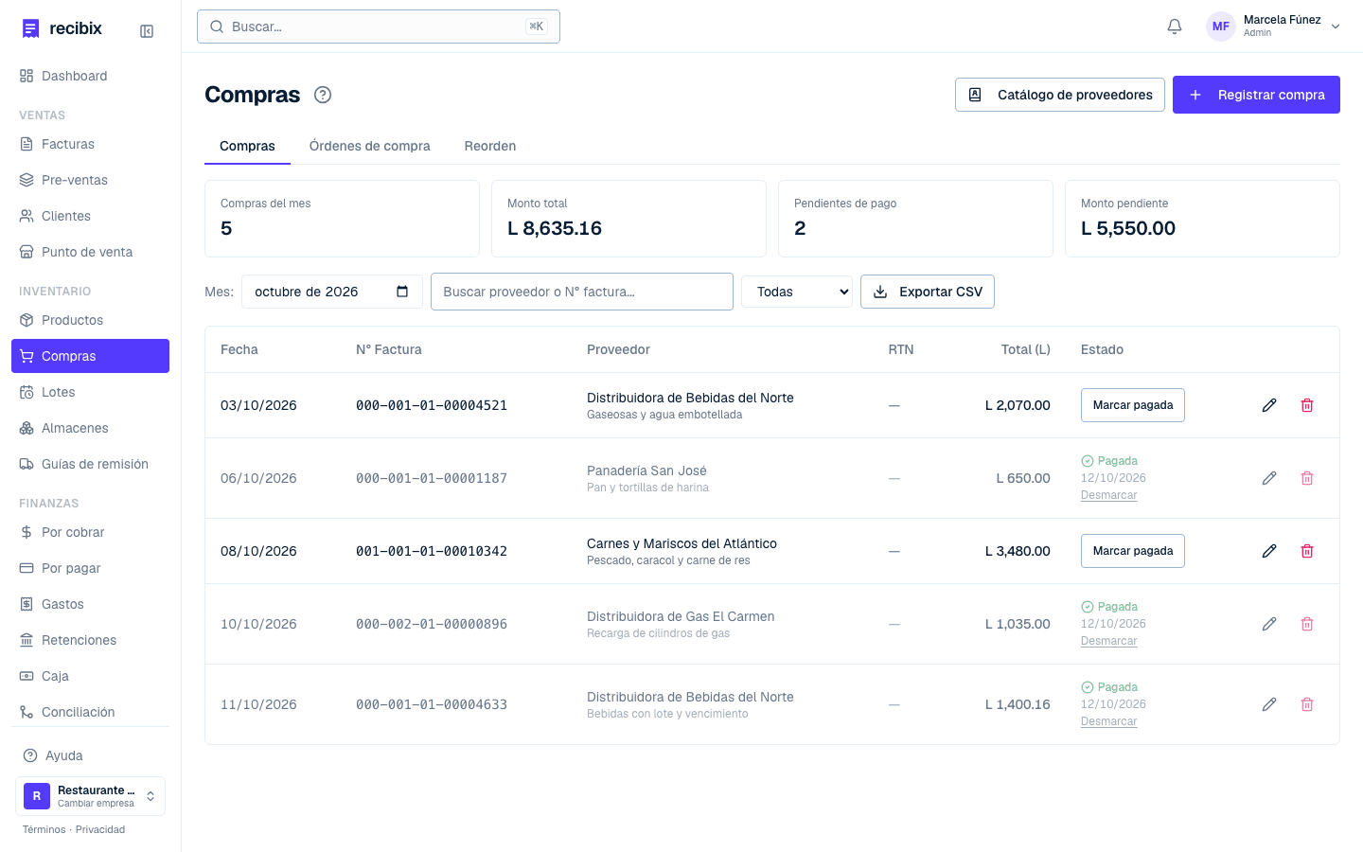Open the notifications bell

tap(1175, 27)
